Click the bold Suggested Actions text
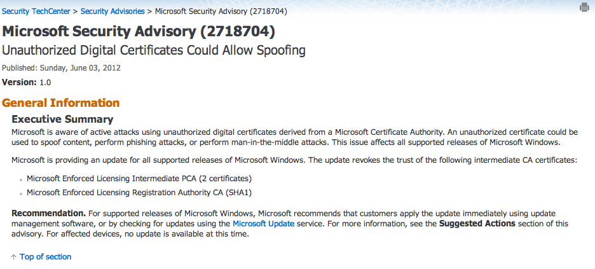Viewport: 595px width, 269px height. [x=477, y=223]
